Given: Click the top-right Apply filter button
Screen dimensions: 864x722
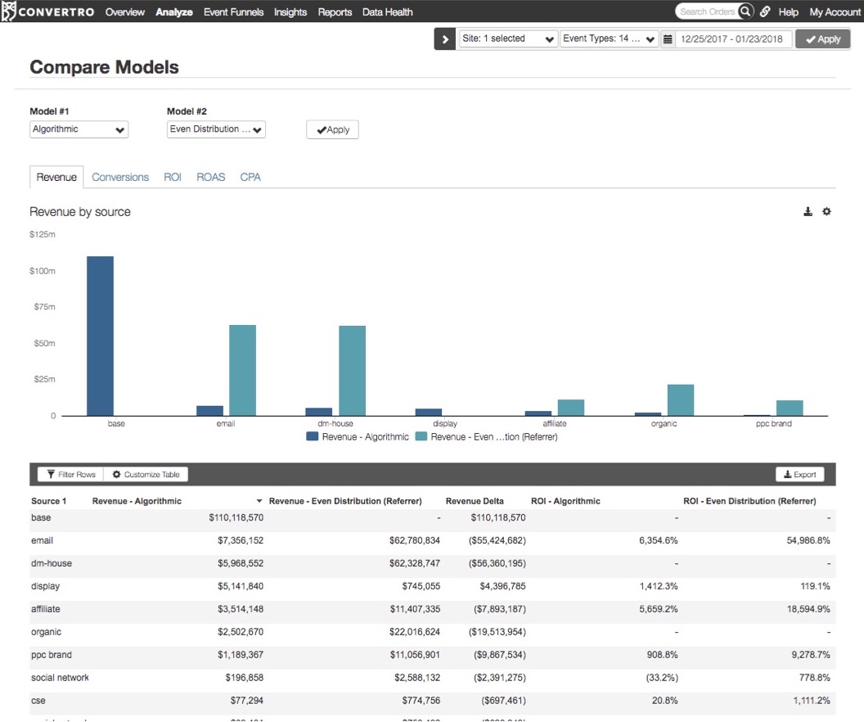Looking at the screenshot, I should pos(822,39).
